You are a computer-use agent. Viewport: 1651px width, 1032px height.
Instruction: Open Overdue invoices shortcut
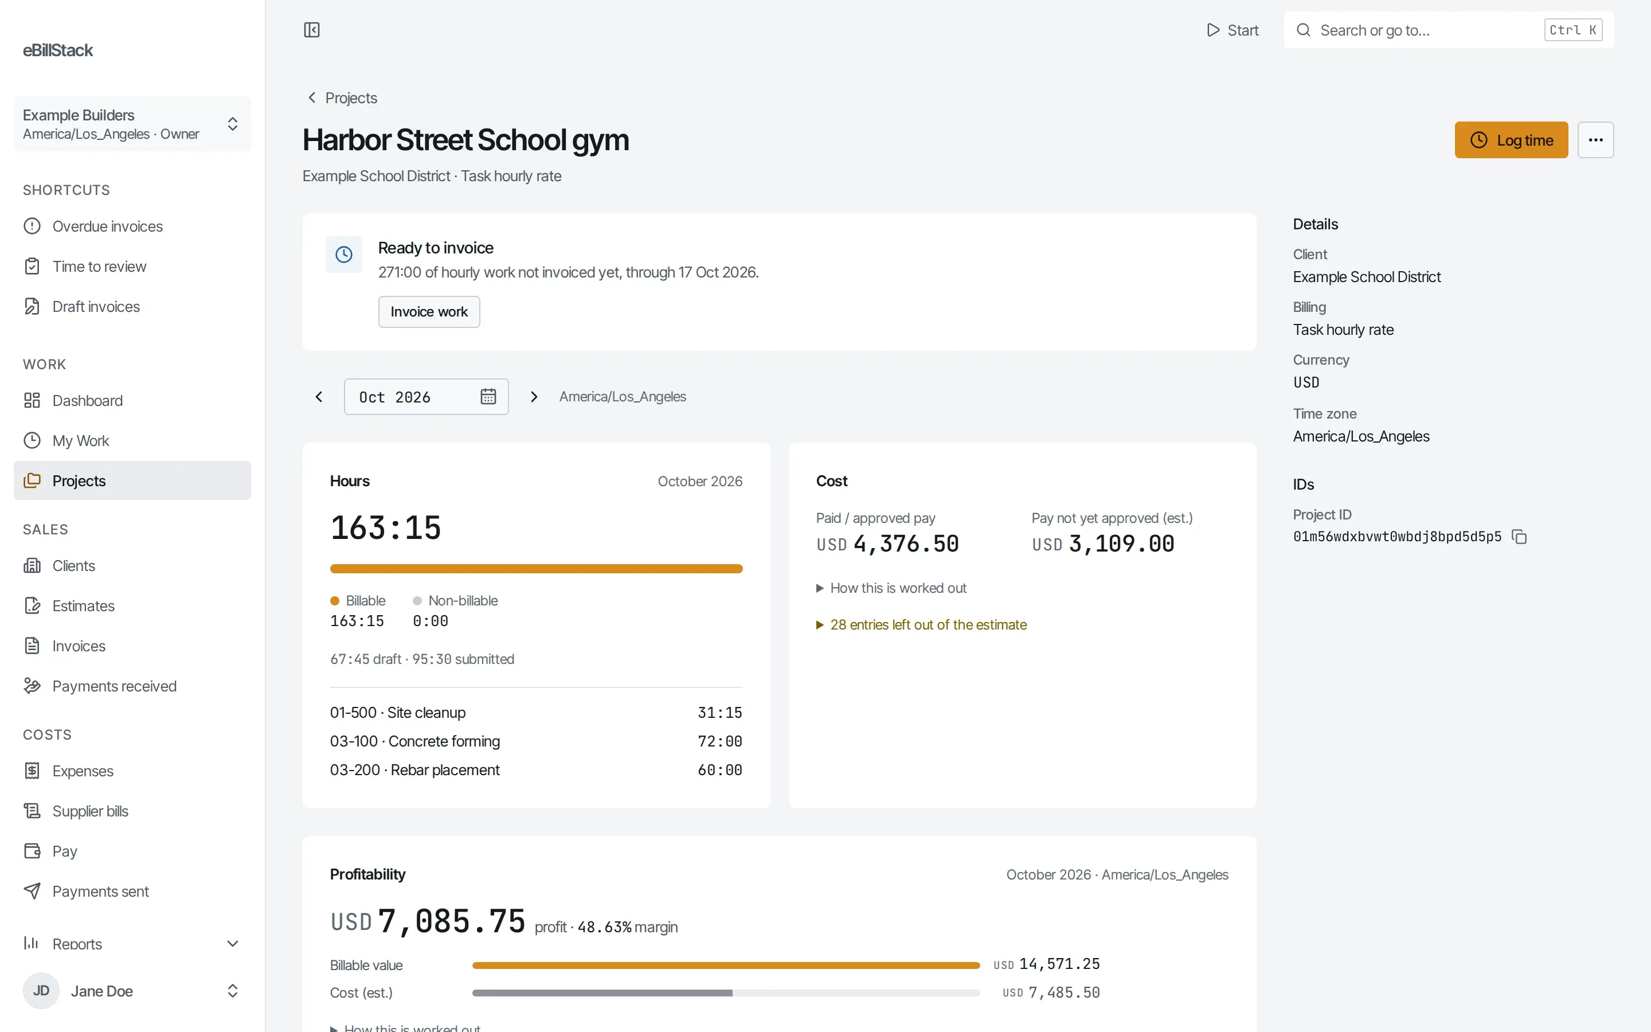point(132,226)
